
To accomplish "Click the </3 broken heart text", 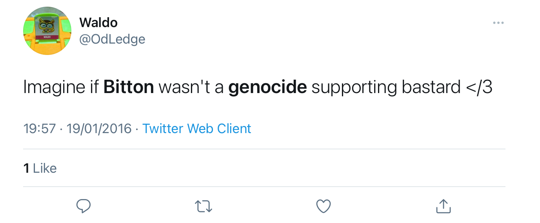I will 479,87.
